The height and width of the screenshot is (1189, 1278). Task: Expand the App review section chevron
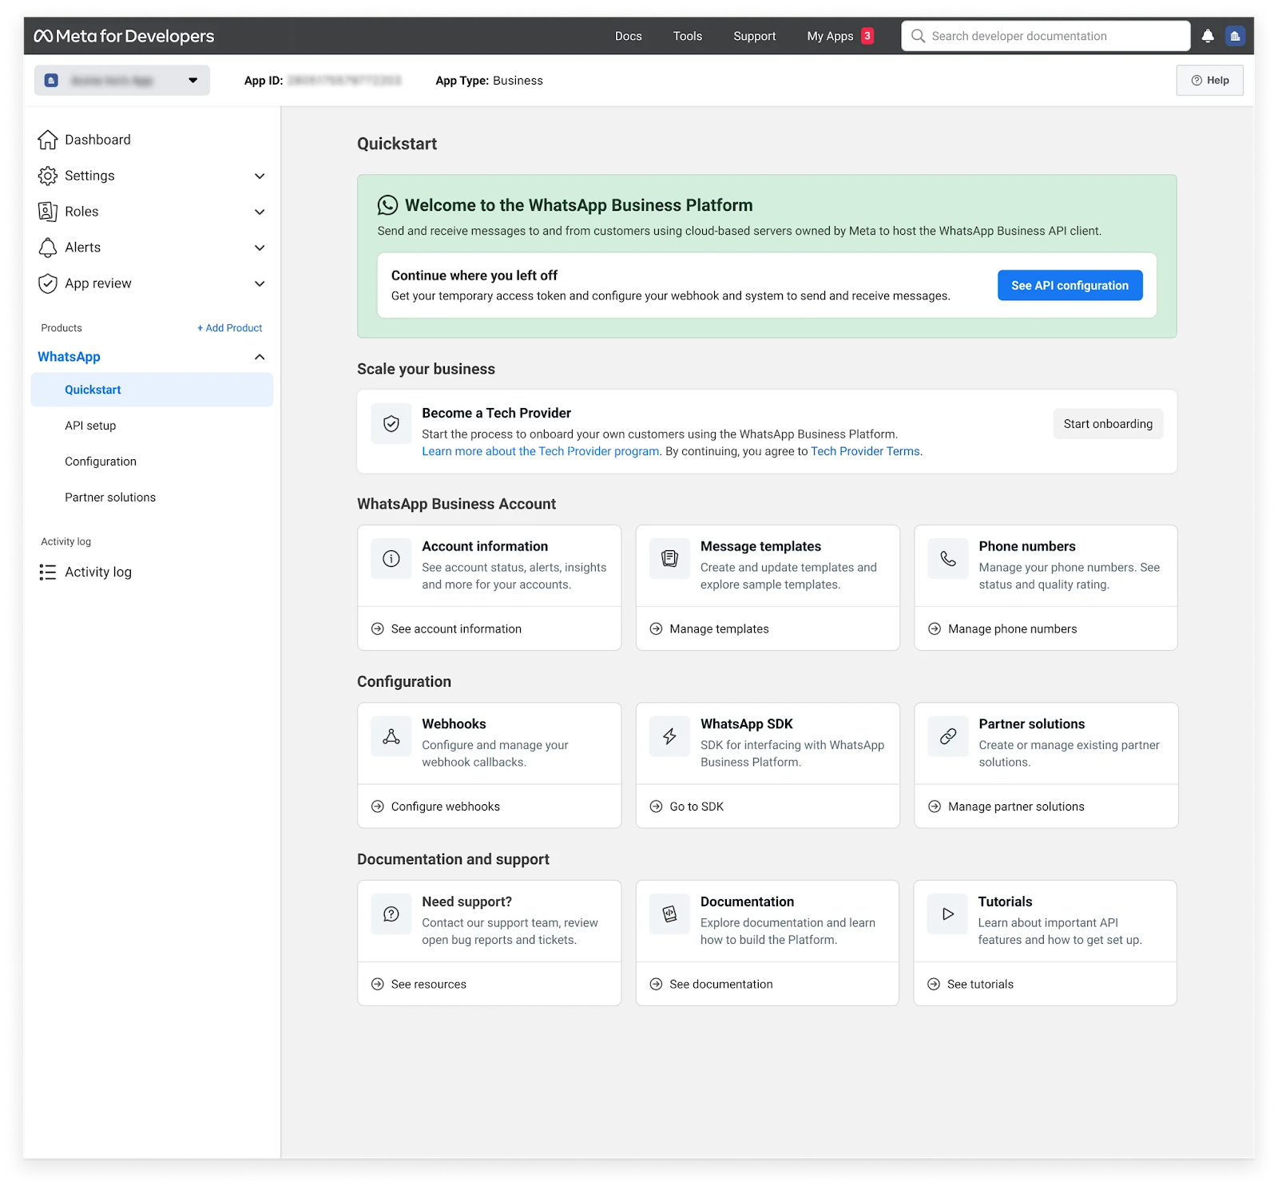[260, 283]
